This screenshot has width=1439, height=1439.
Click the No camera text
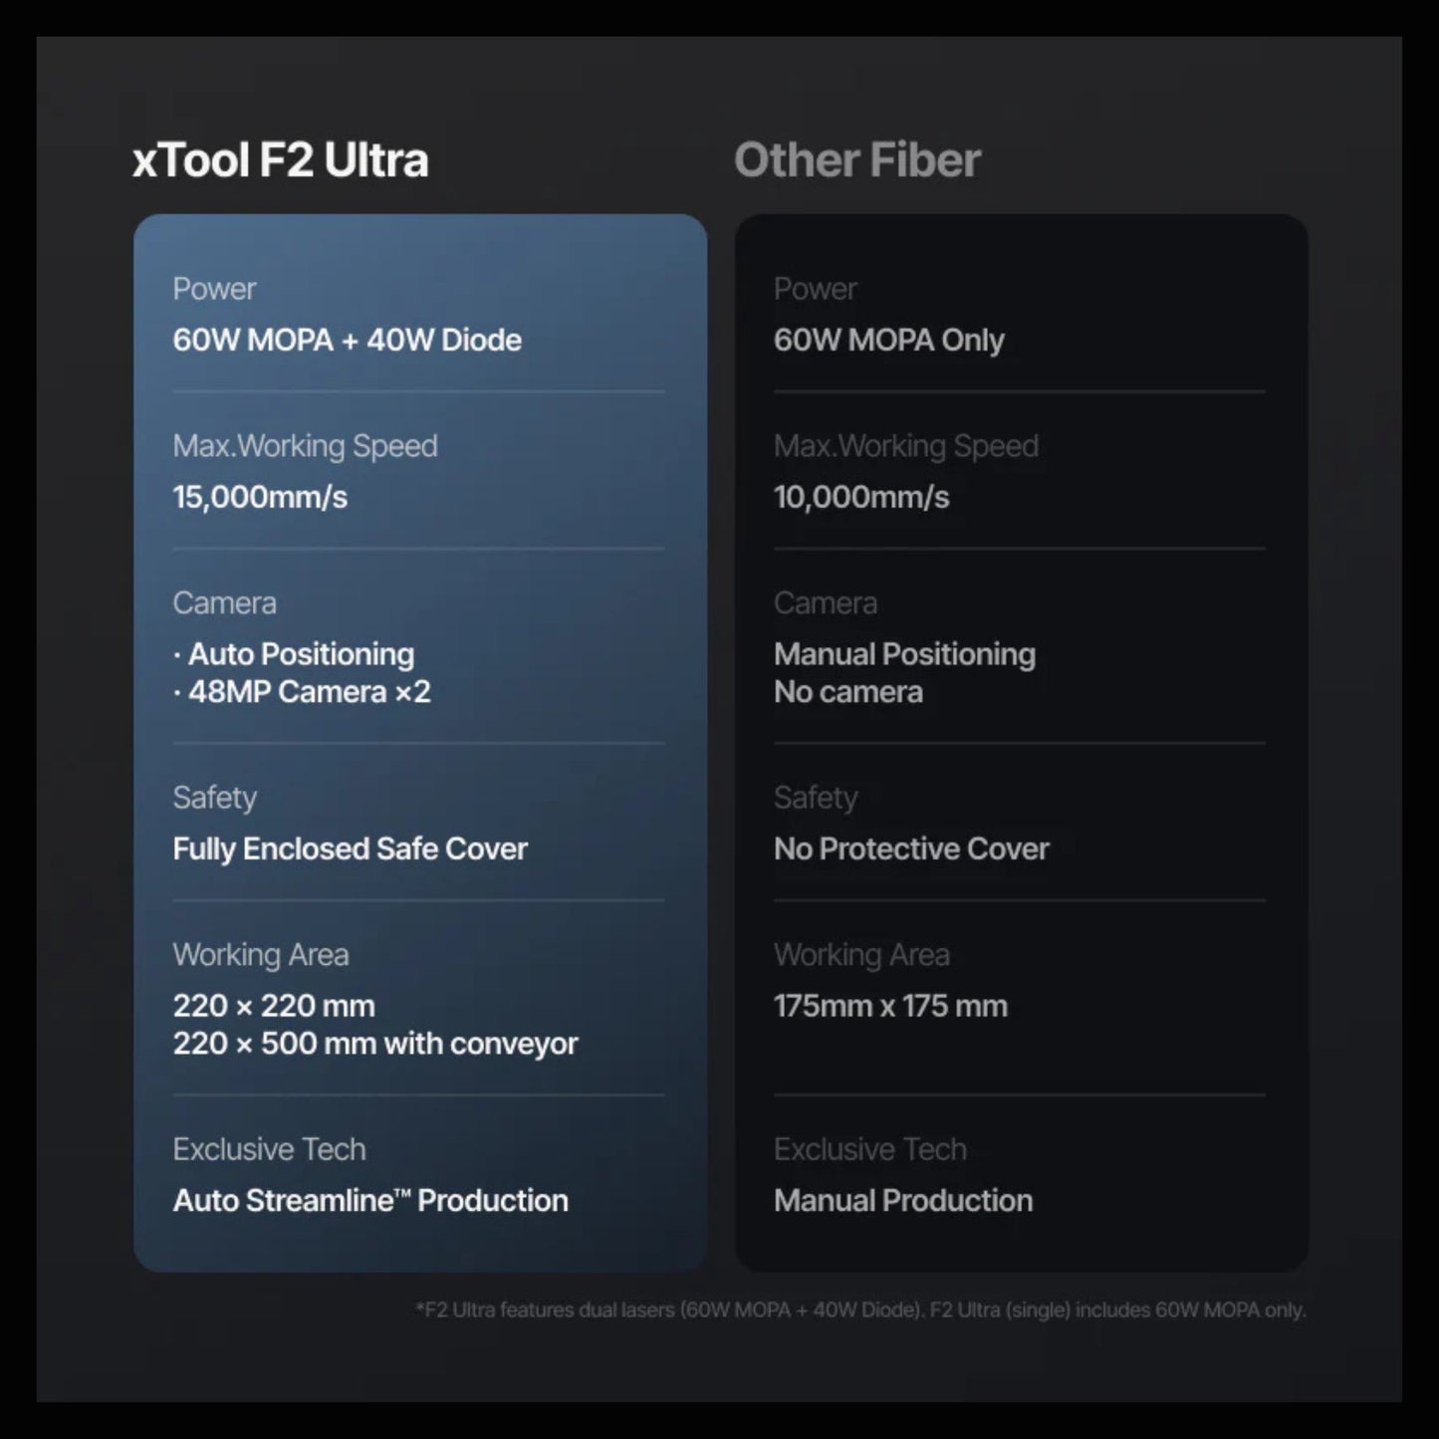click(x=848, y=692)
